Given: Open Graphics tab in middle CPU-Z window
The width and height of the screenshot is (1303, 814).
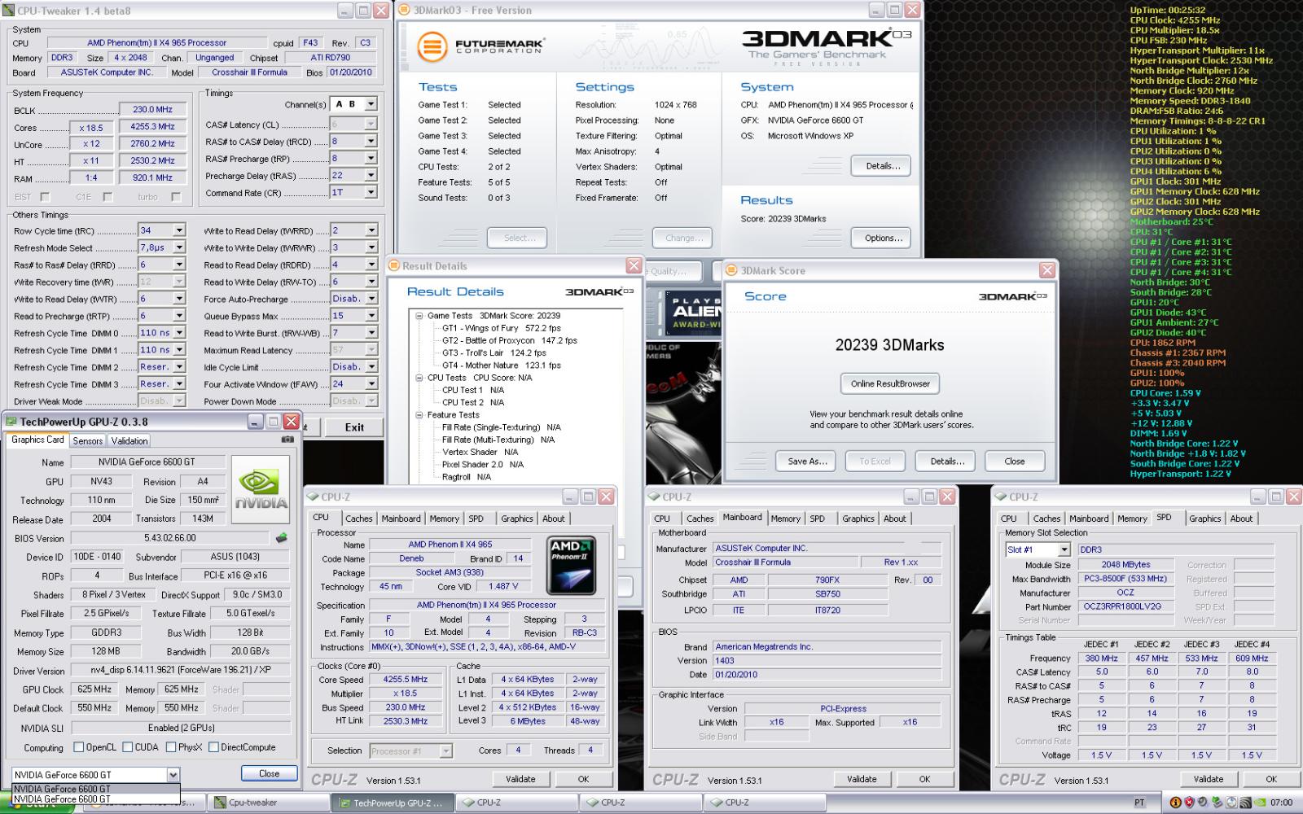Looking at the screenshot, I should pyautogui.click(x=858, y=519).
